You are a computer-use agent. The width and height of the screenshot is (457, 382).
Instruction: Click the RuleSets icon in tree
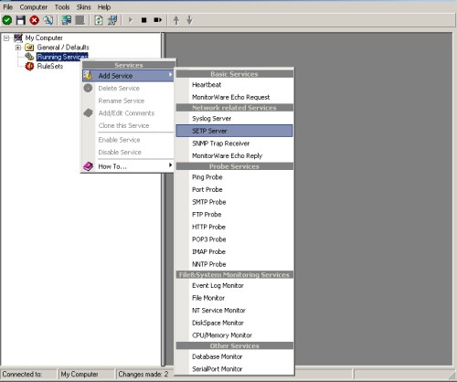(29, 66)
